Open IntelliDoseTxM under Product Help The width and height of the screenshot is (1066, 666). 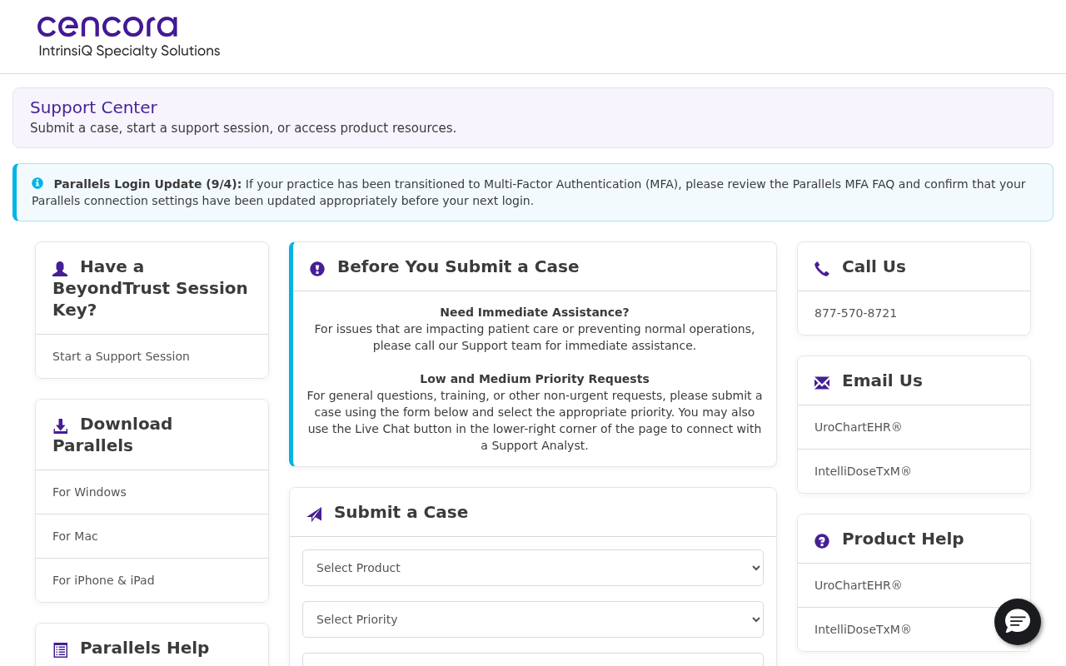863,629
